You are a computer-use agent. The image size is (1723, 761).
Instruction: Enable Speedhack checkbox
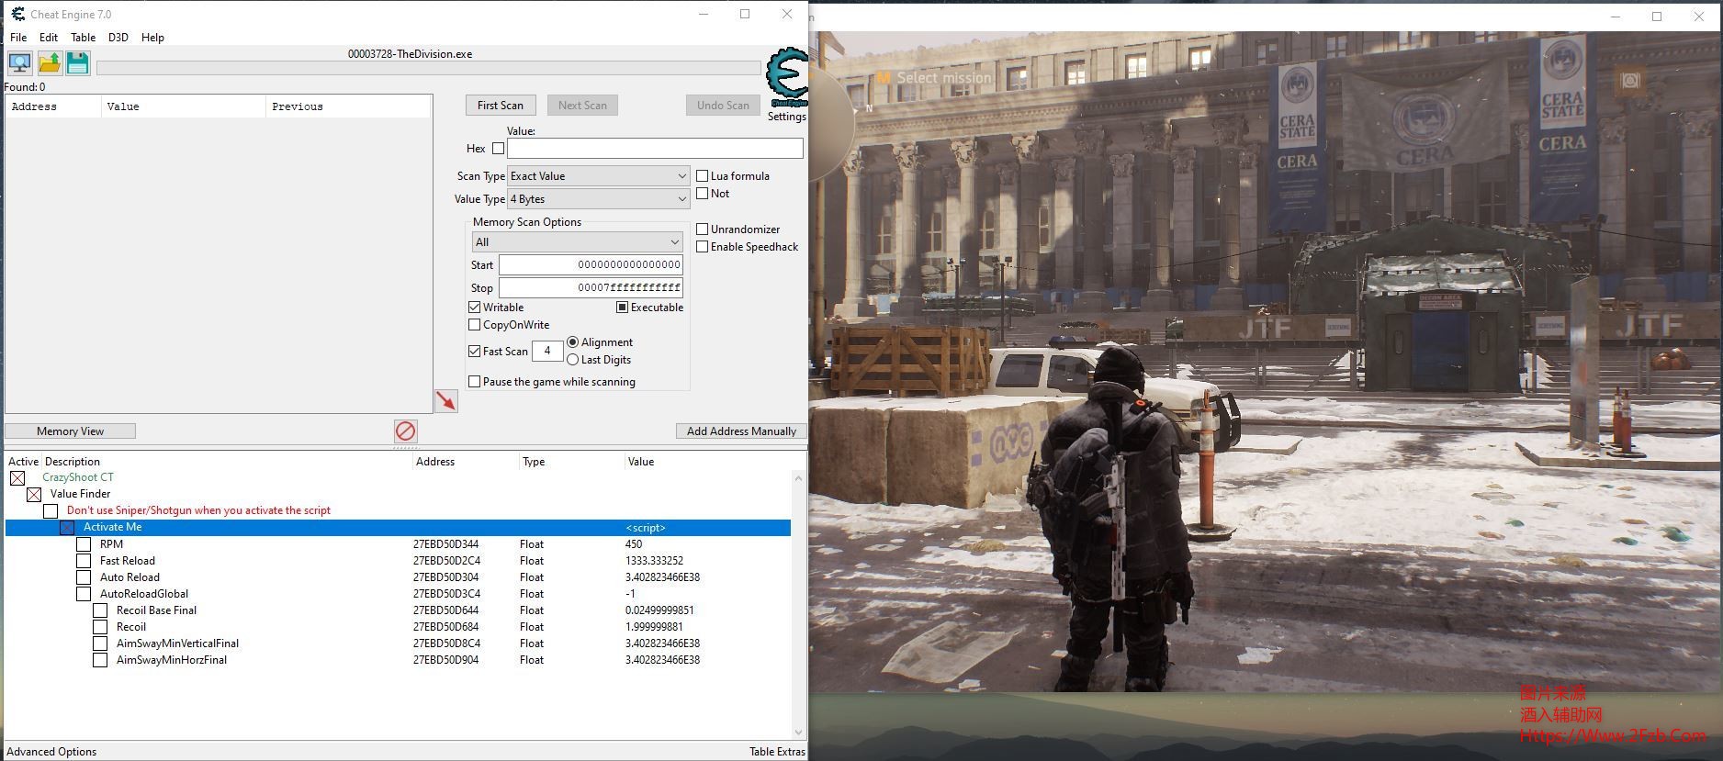click(x=702, y=247)
